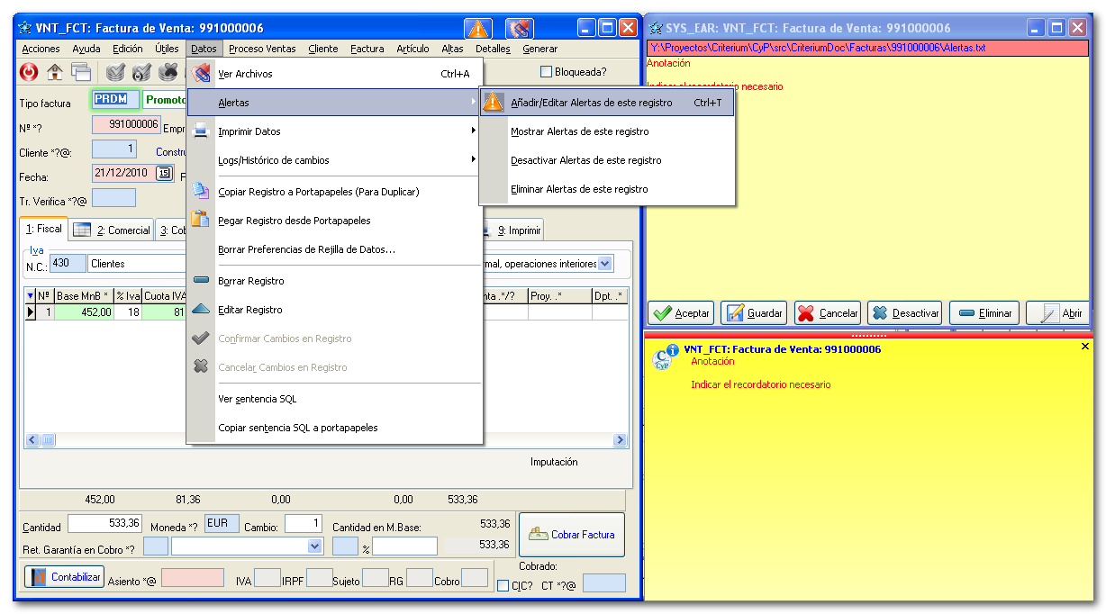The image size is (1106, 614).
Task: Click the alert warning icon in invoice title bar
Action: 477,29
